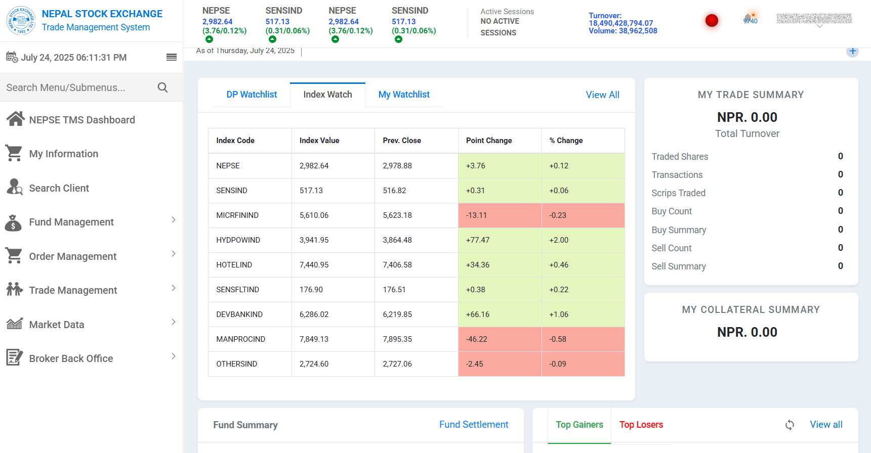871x453 pixels.
Task: Click the first NEPSE green up-arrow indicator
Action: (x=209, y=39)
